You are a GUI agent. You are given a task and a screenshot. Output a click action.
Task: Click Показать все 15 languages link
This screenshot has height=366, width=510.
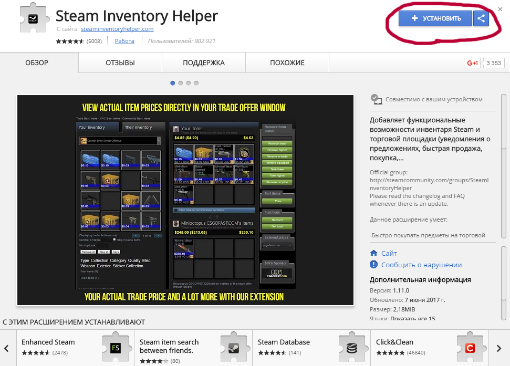coord(413,319)
